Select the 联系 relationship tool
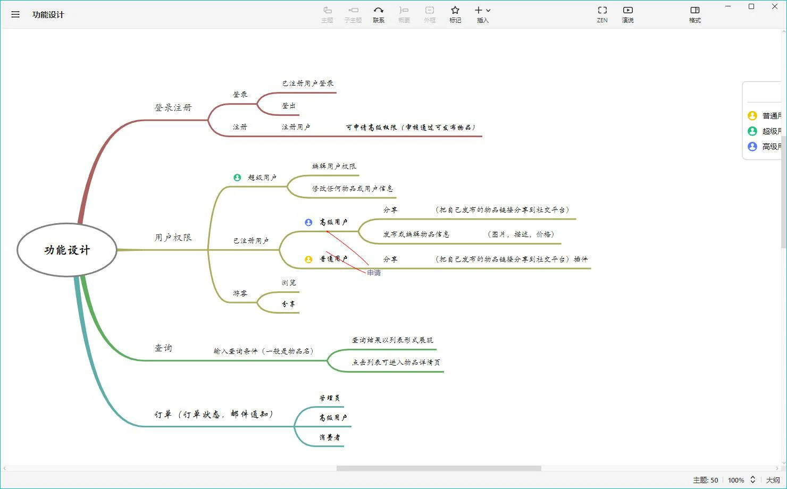 [378, 14]
